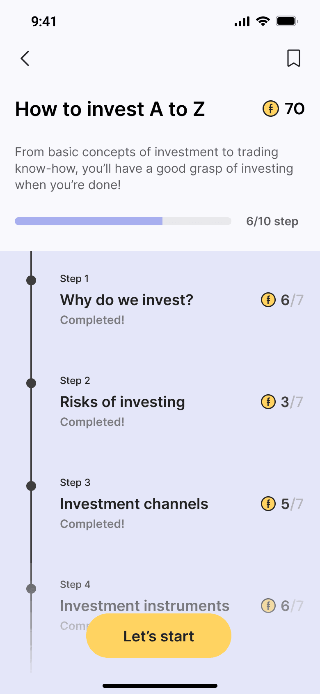Tap the coin icon for Step 1
This screenshot has height=694, width=320.
268,300
